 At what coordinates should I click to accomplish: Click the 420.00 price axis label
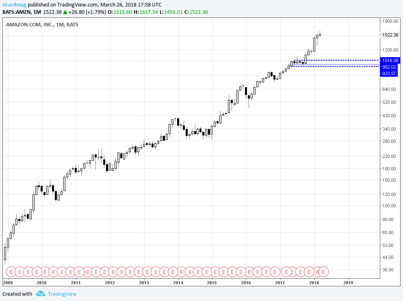389,116
